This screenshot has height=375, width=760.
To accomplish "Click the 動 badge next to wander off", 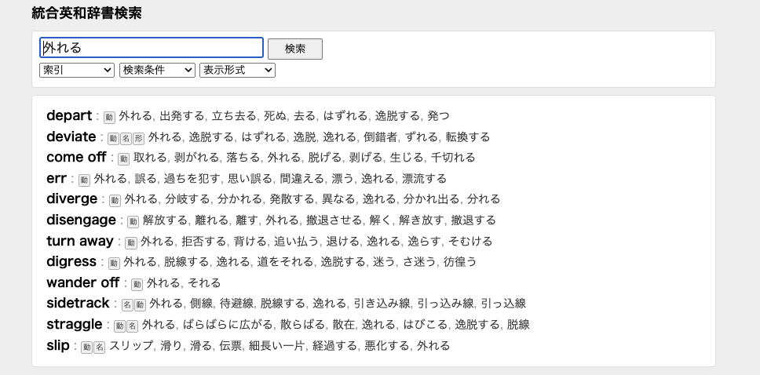I will [x=137, y=284].
